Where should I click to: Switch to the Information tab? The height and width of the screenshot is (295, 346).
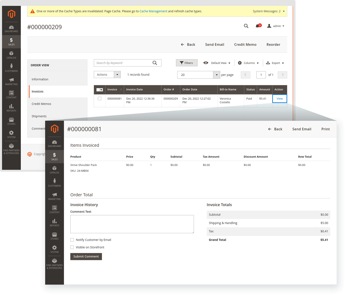[40, 79]
